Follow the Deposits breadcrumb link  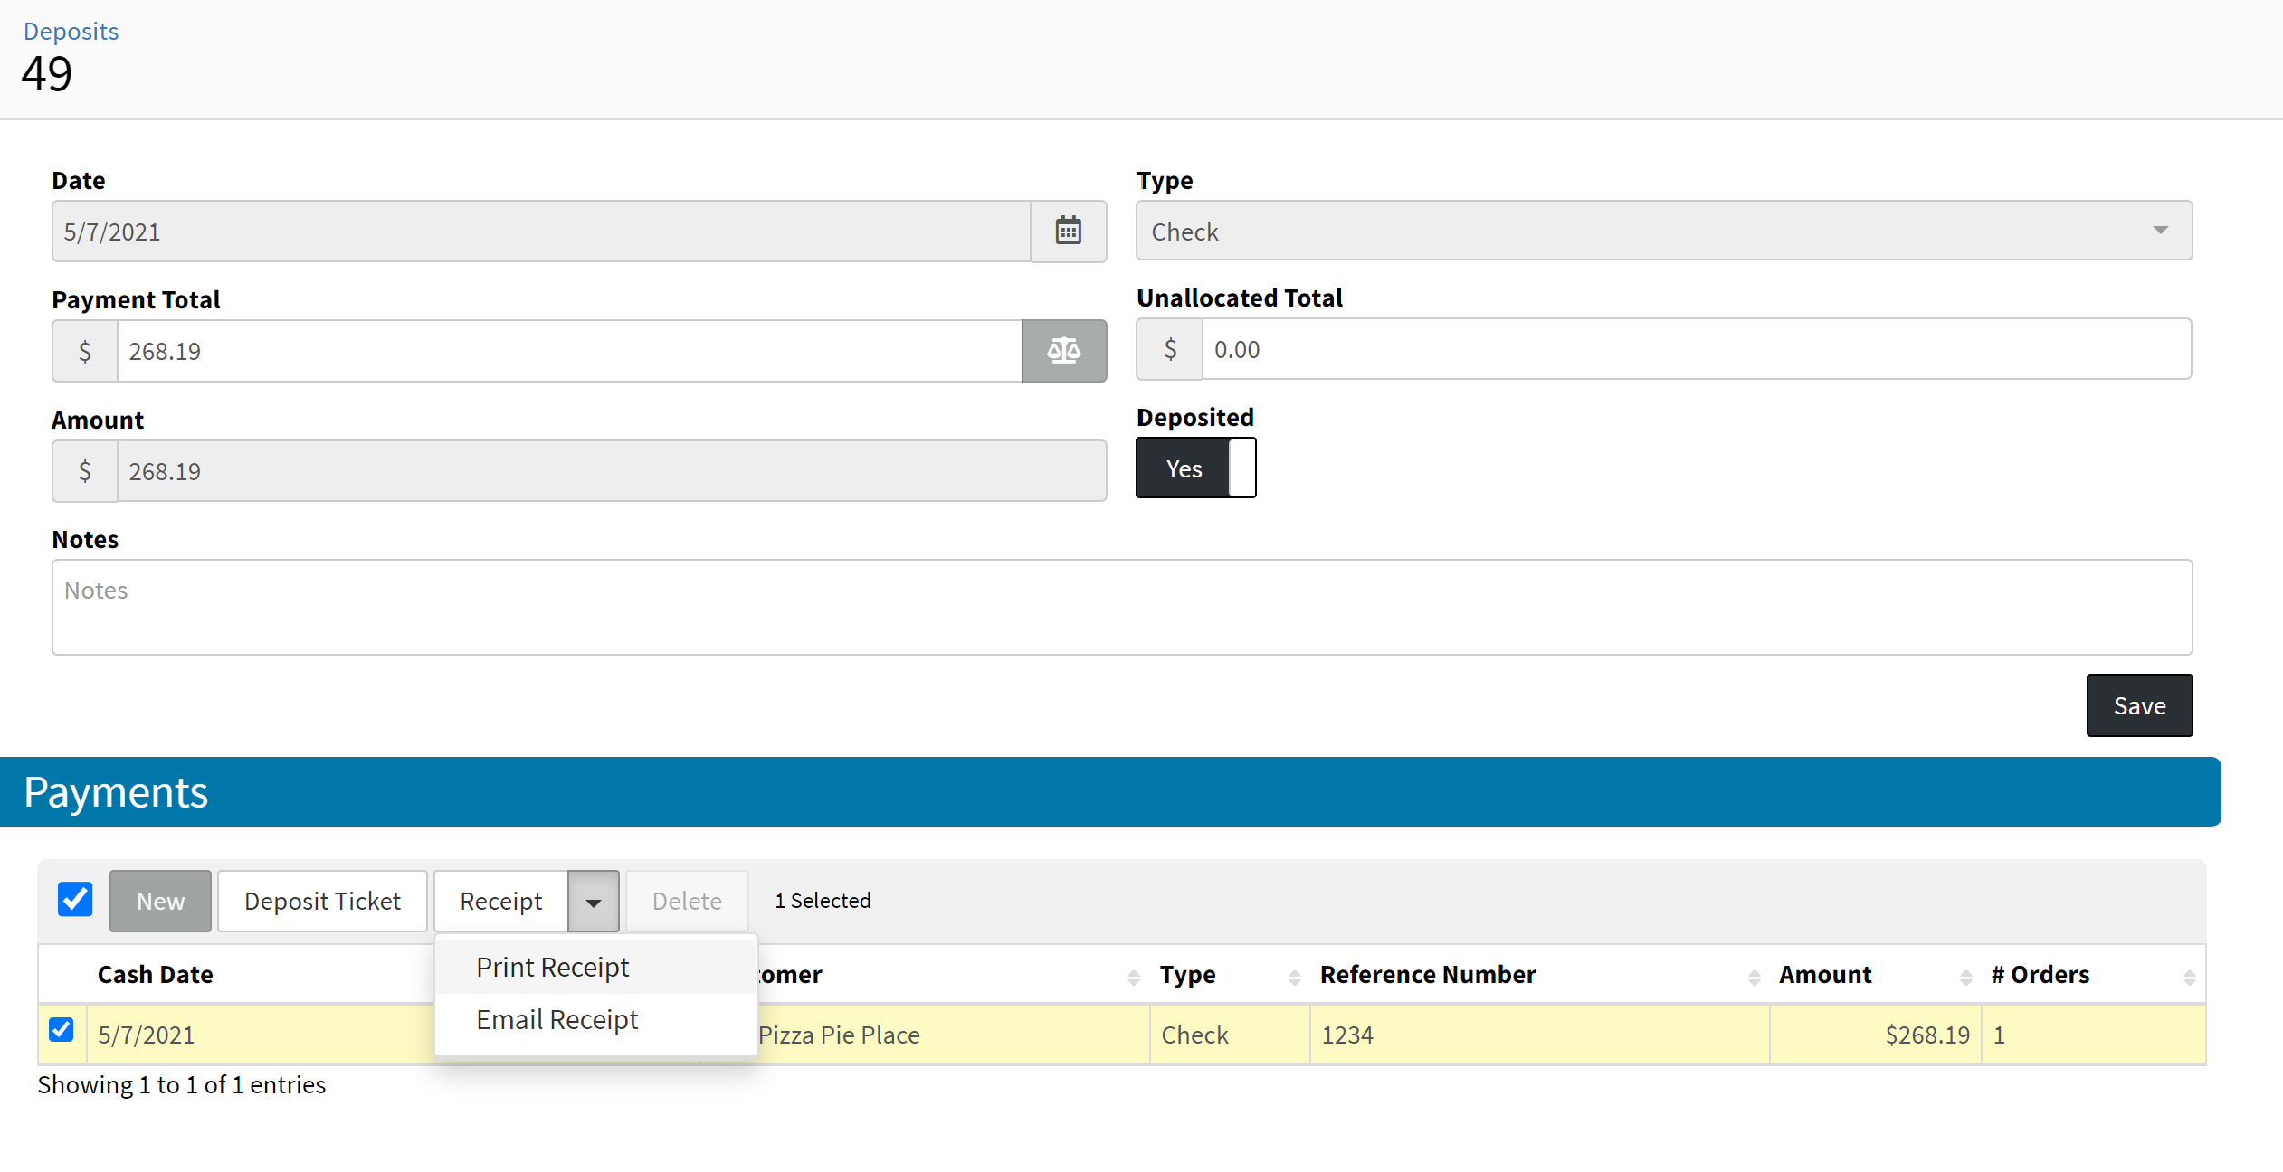[x=71, y=32]
